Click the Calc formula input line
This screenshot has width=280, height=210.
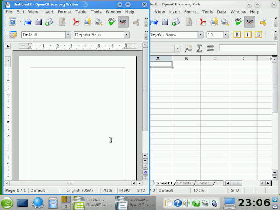248,49
